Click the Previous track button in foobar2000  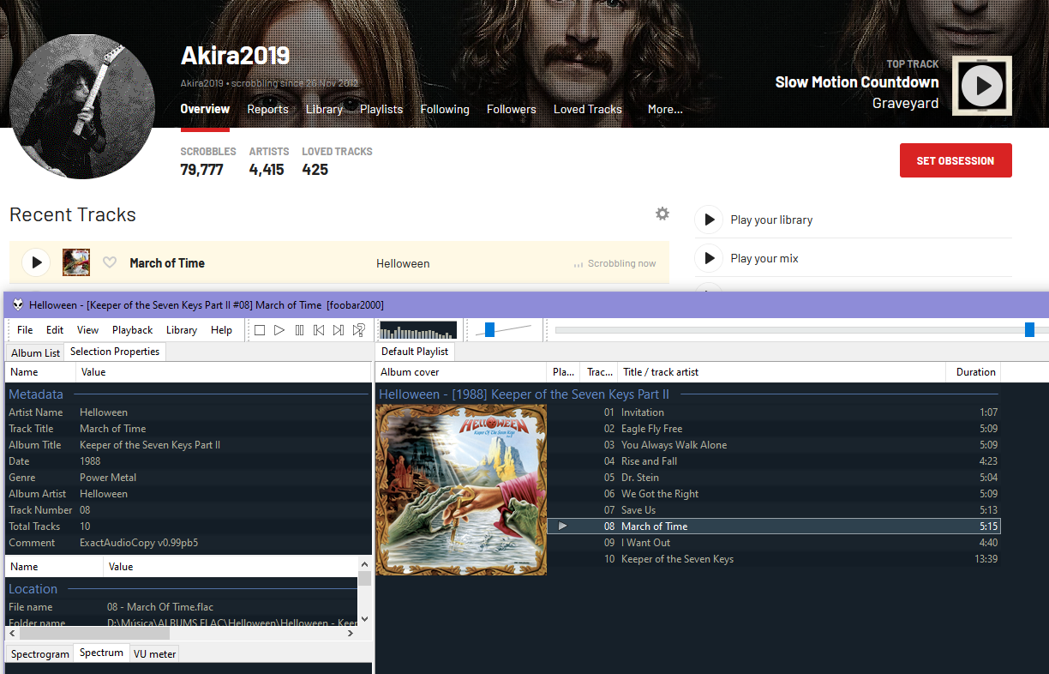click(319, 330)
